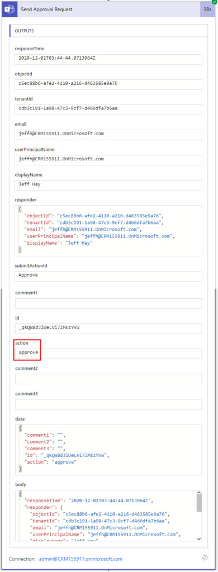Viewport: 218px width, 572px height.
Task: Click the connection status check icon
Action: click(205, 558)
